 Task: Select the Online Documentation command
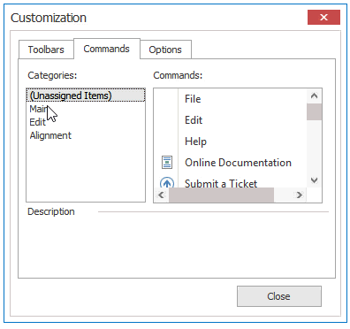point(230,163)
